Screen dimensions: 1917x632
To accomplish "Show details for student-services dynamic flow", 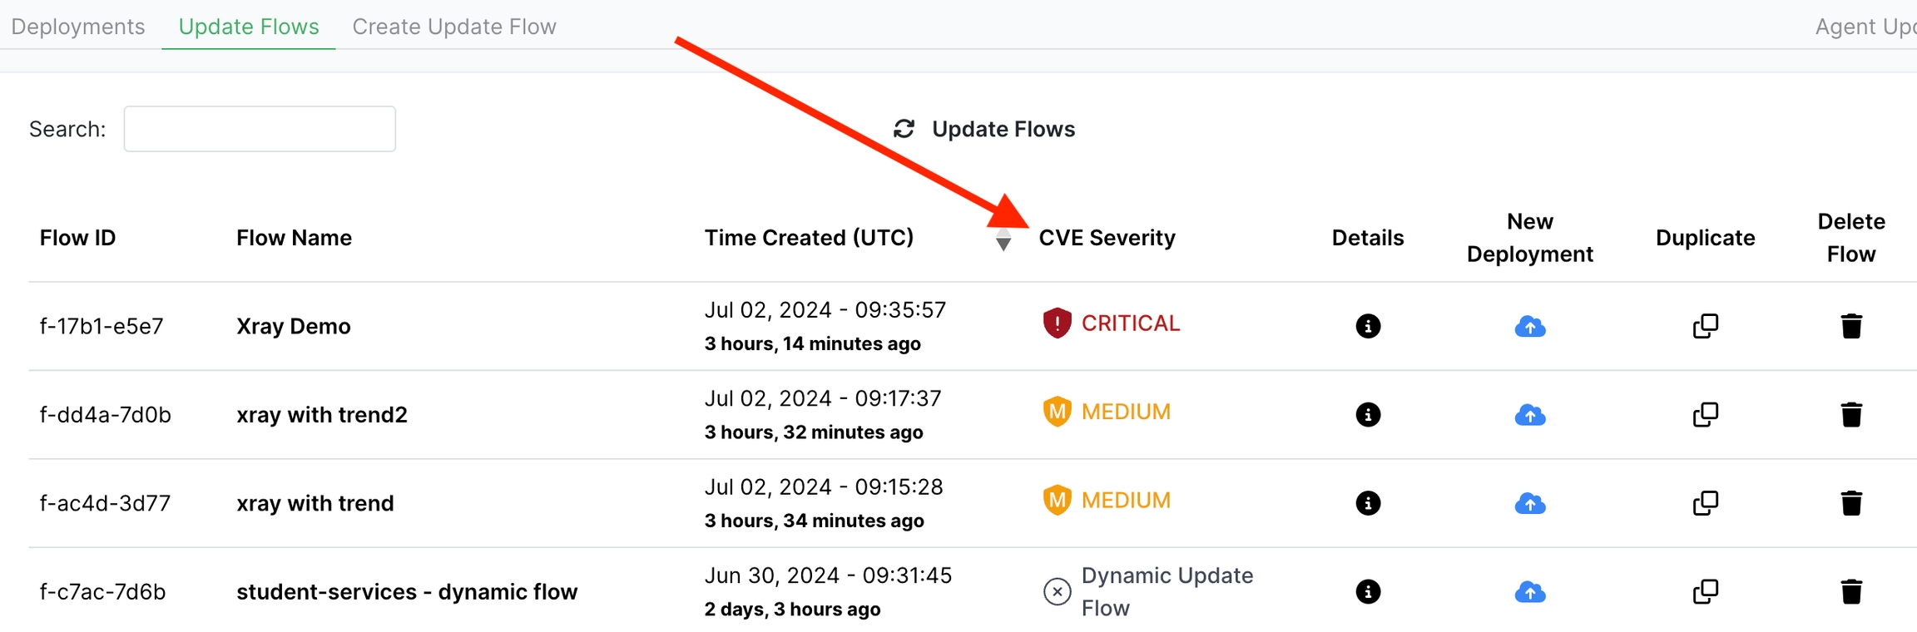I will coord(1367,591).
